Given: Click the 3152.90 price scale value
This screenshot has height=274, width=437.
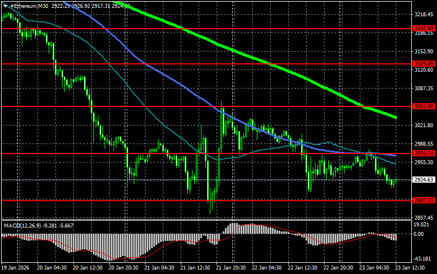Looking at the screenshot, I should point(424,52).
